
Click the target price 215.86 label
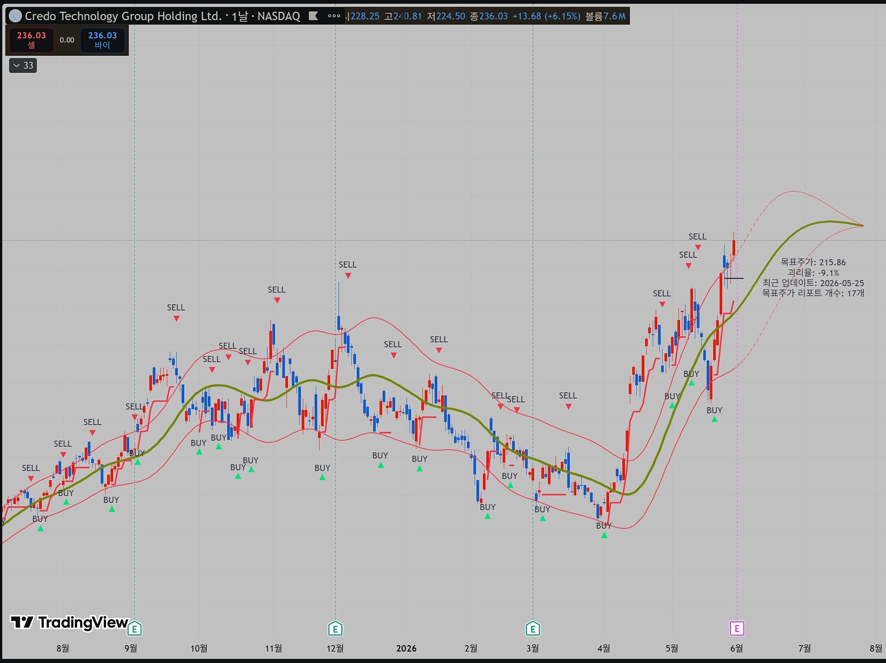[813, 262]
